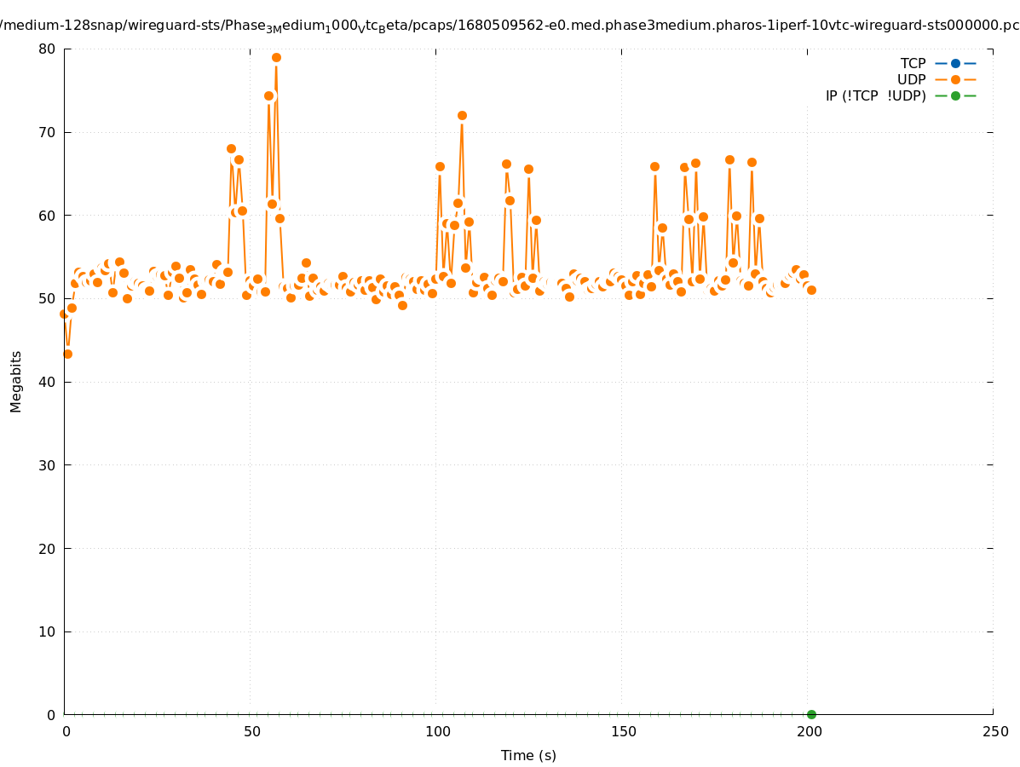Click the Time (s) x-axis title
The width and height of the screenshot is (1020, 767).
(x=528, y=755)
